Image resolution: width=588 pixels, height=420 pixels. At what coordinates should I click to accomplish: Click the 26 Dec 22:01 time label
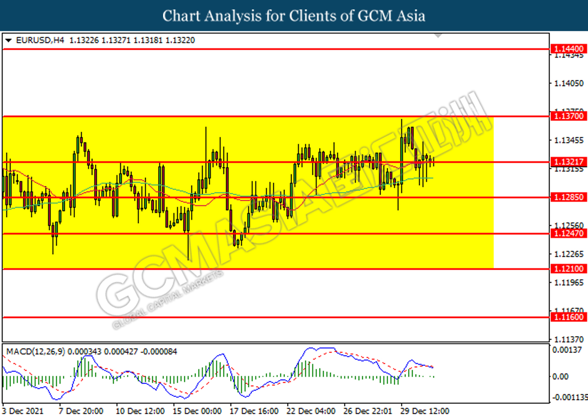click(x=368, y=411)
